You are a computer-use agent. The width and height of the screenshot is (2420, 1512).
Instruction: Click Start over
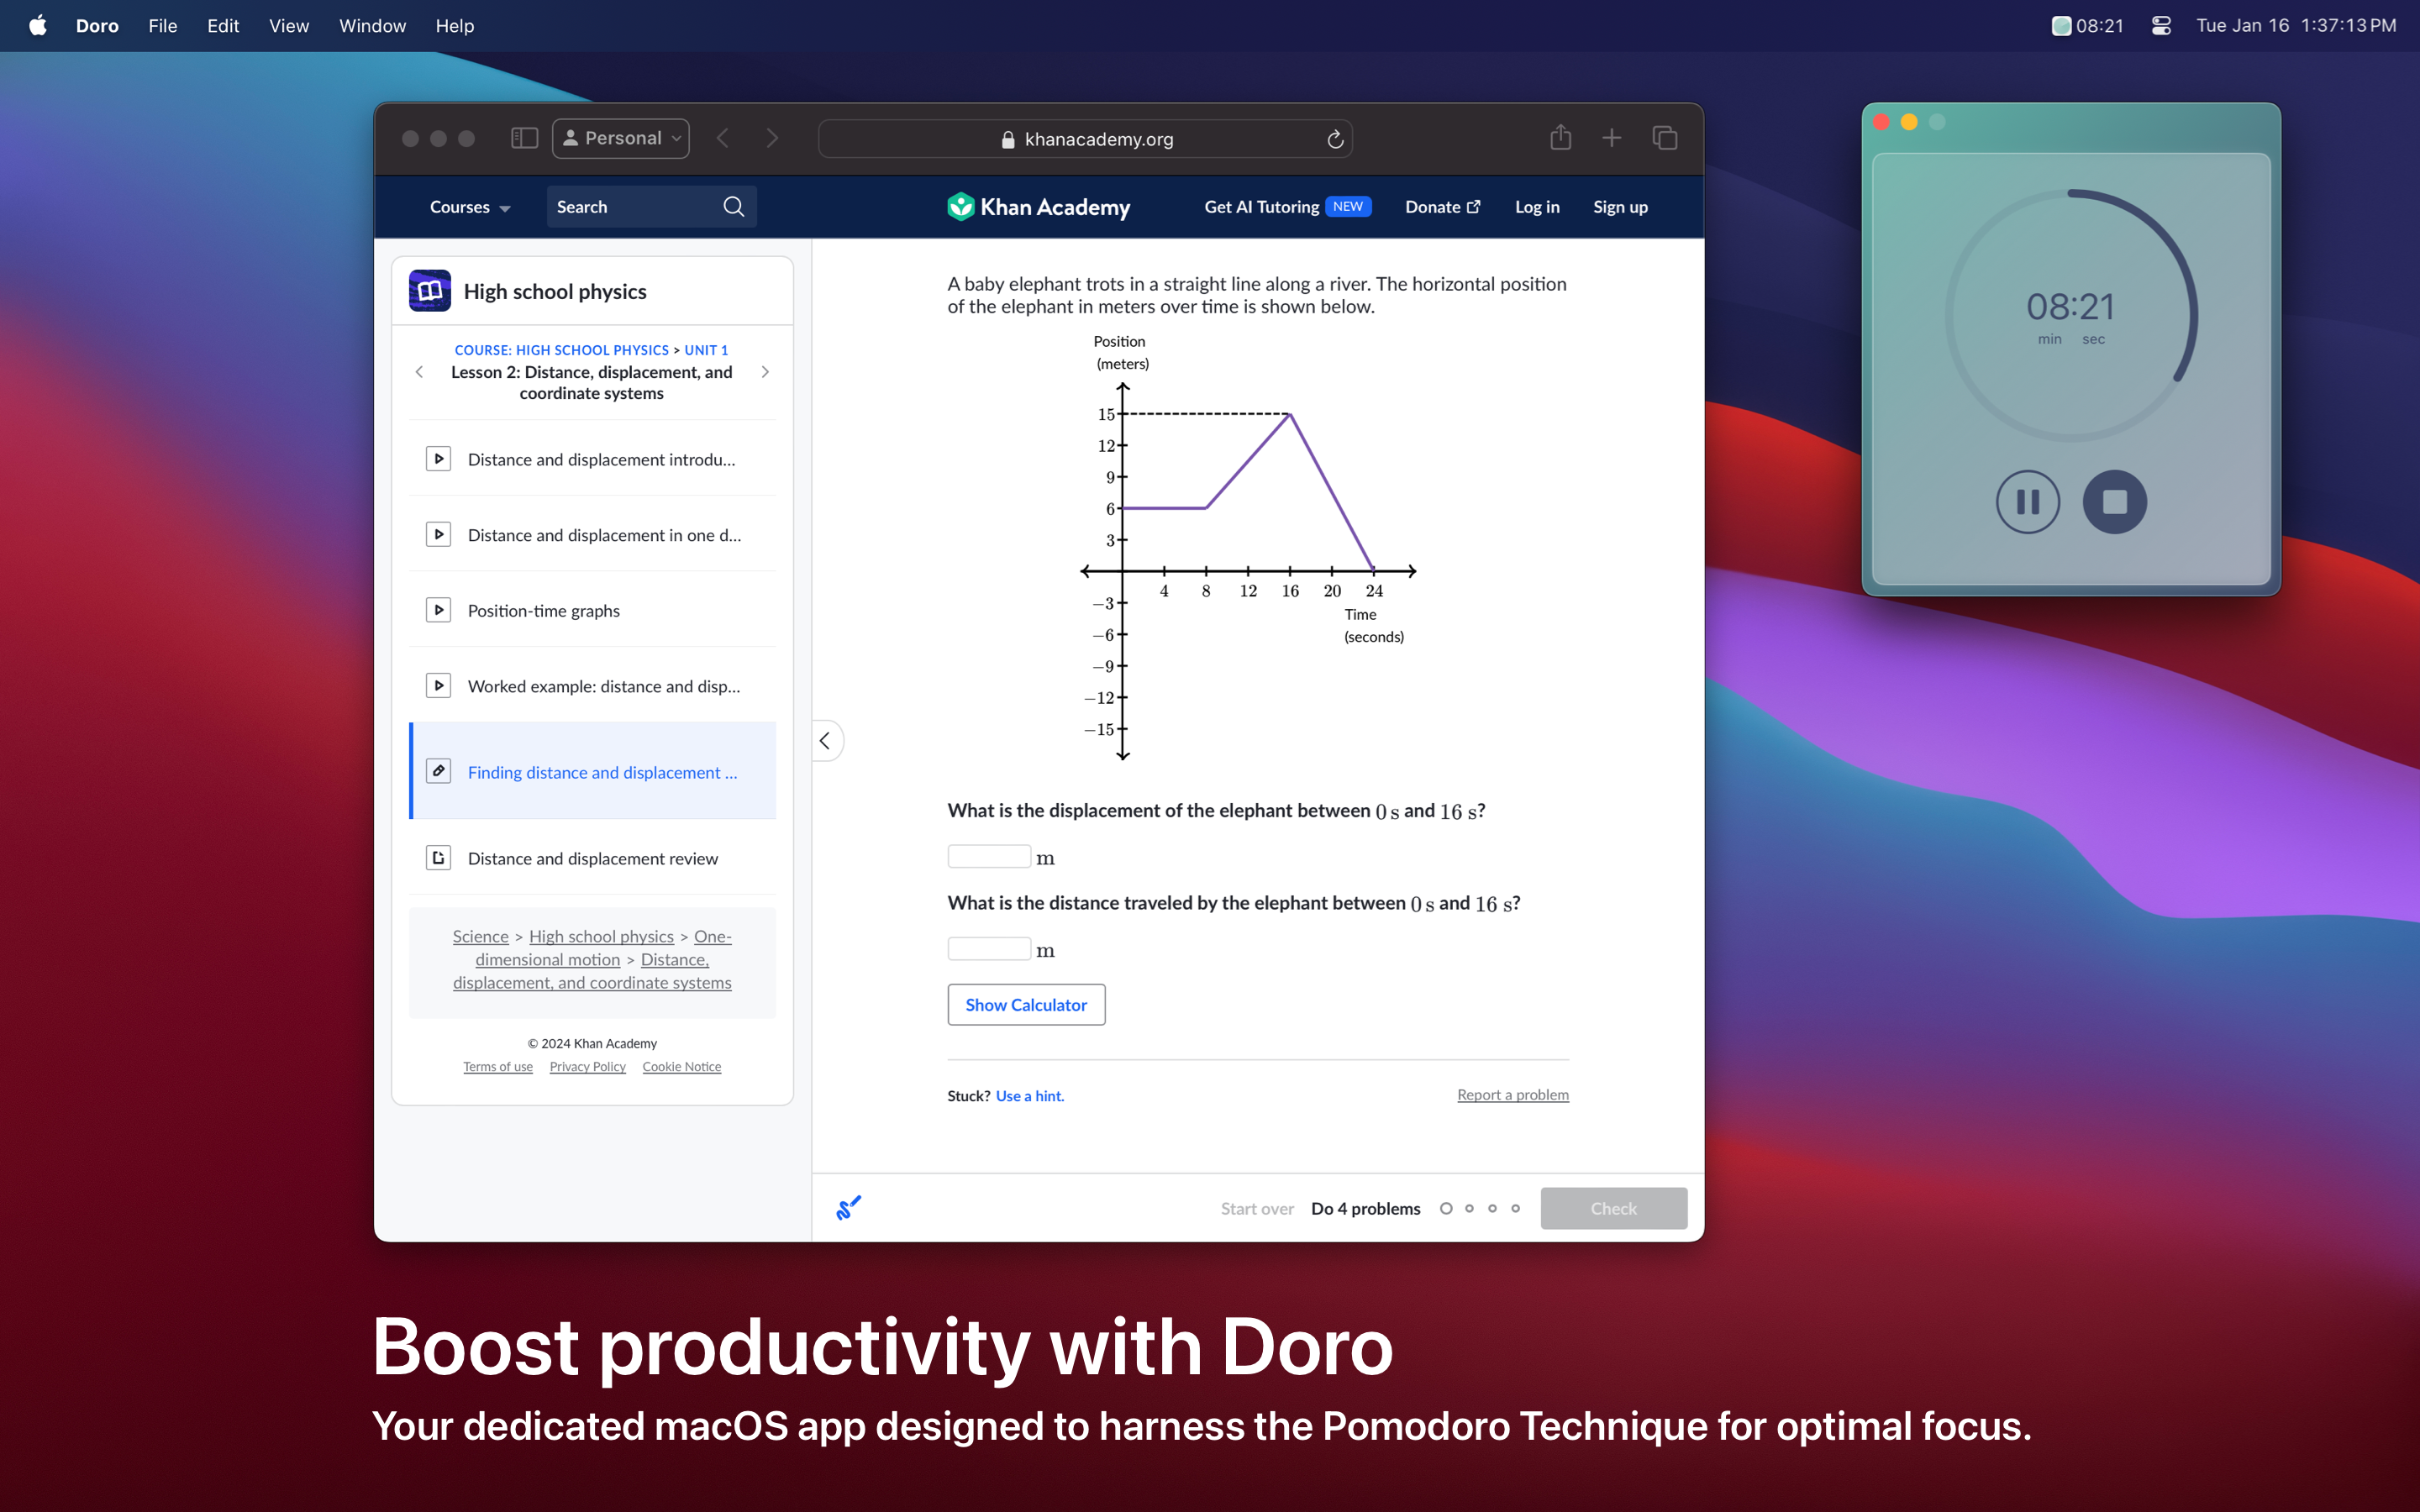point(1257,1208)
